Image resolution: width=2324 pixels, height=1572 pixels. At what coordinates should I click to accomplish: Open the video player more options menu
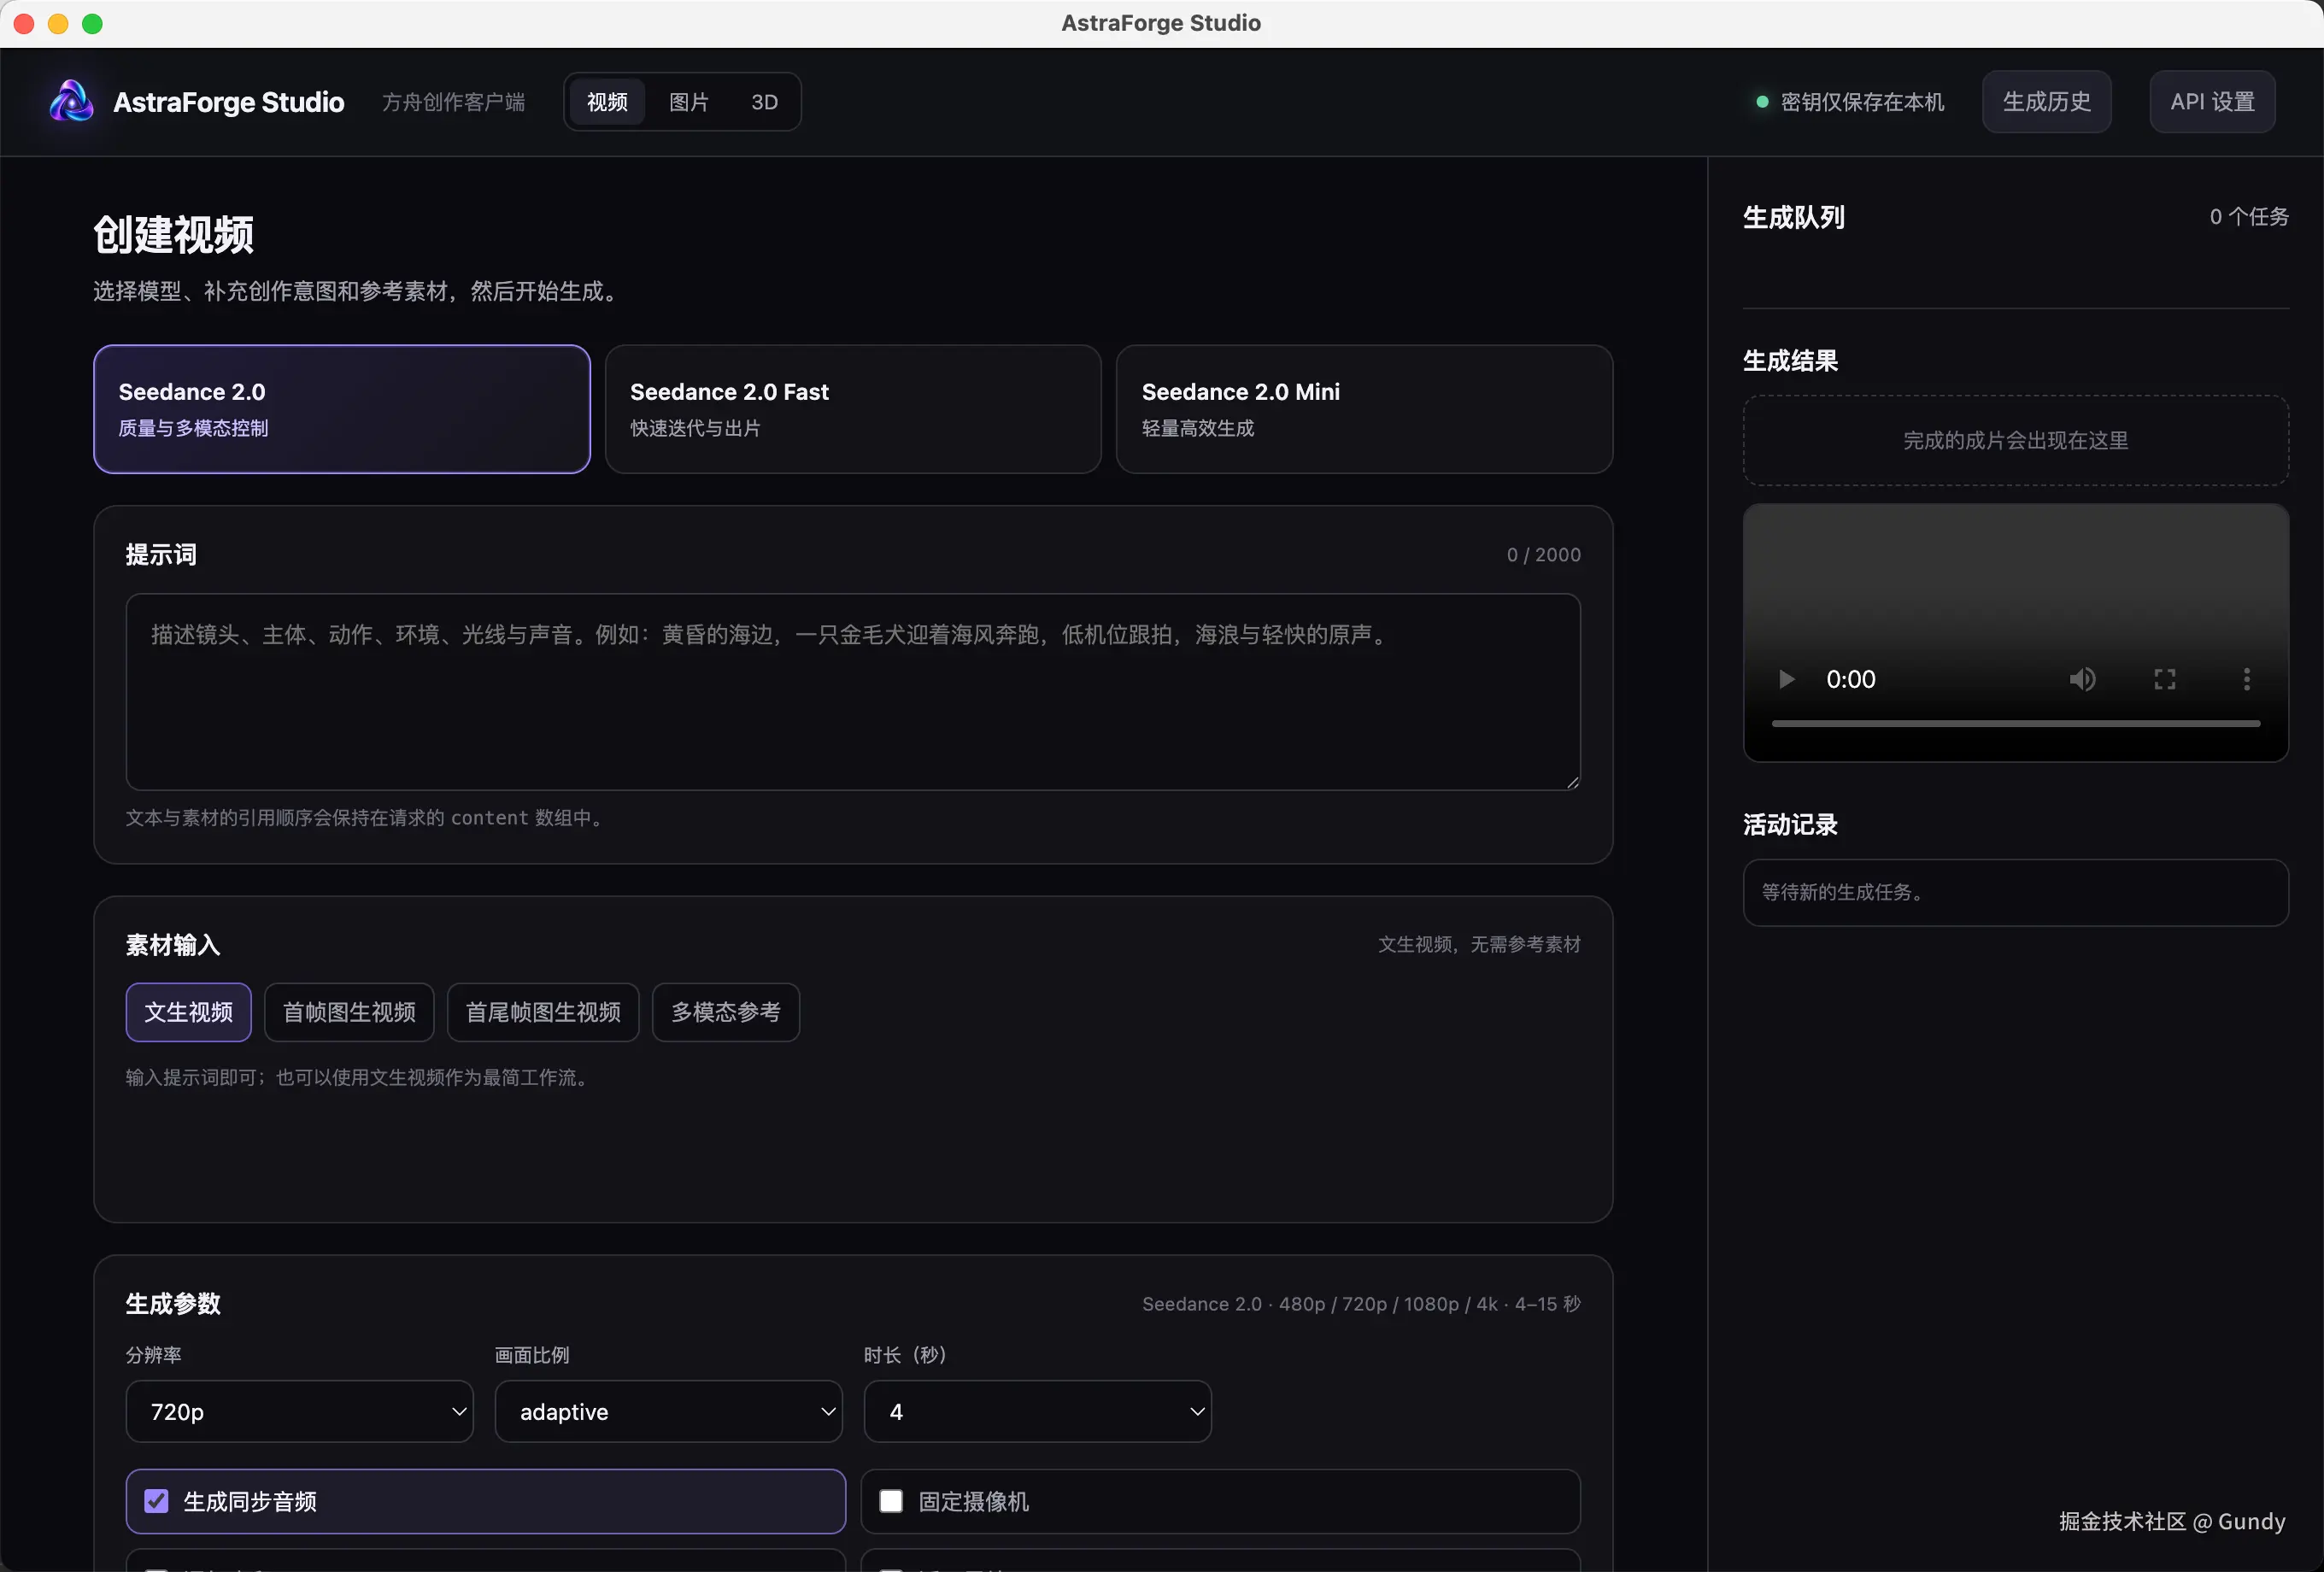(x=2247, y=680)
